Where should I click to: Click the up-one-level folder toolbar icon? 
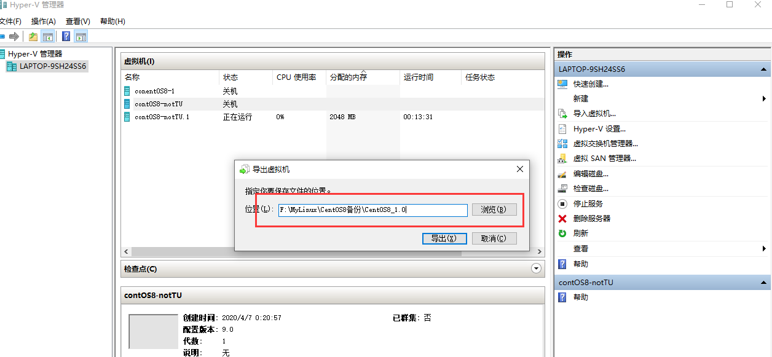coord(33,37)
